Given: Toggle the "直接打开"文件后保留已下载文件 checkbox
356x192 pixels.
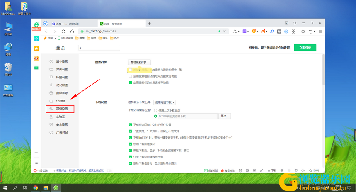Looking at the screenshot, I should point(130,131).
